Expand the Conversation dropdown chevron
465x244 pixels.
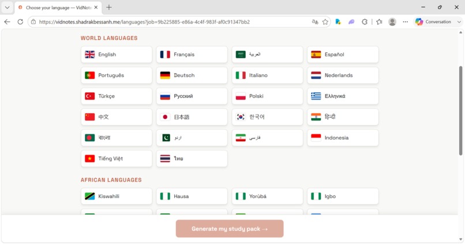(x=459, y=22)
